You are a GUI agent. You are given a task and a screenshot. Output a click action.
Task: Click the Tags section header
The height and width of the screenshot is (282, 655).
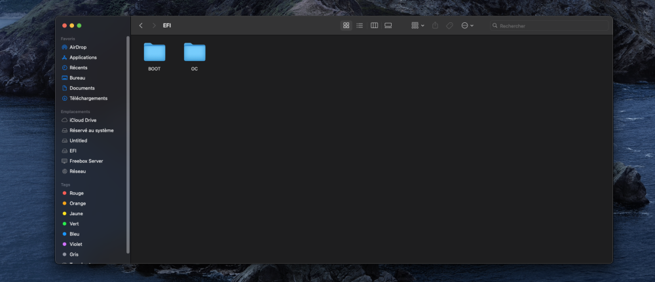[65, 185]
